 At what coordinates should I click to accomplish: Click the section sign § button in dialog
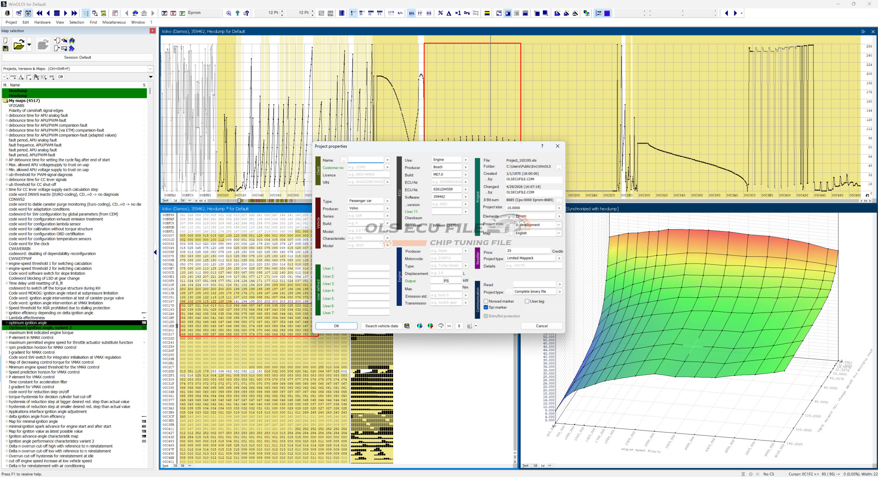tap(459, 326)
